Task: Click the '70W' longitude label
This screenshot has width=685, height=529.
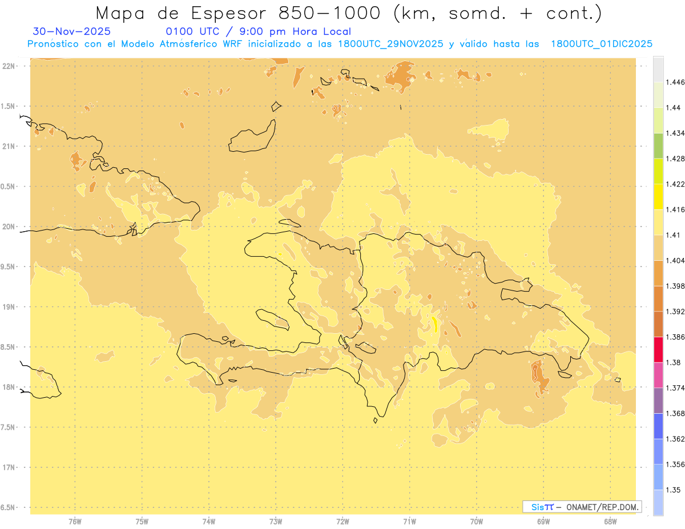Action: pyautogui.click(x=477, y=521)
